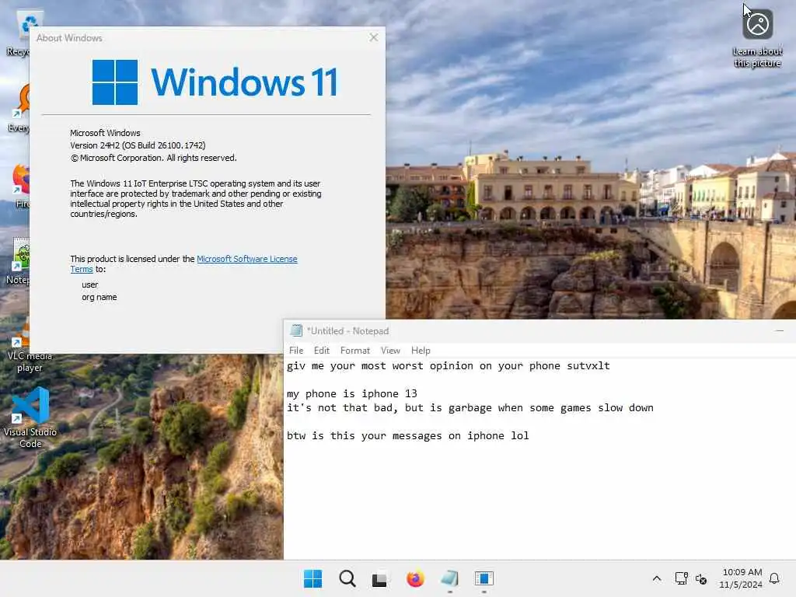Click Notepad title bar icon
796x597 pixels.
tap(296, 330)
